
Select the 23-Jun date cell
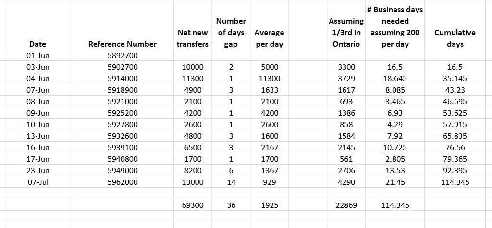pos(37,170)
